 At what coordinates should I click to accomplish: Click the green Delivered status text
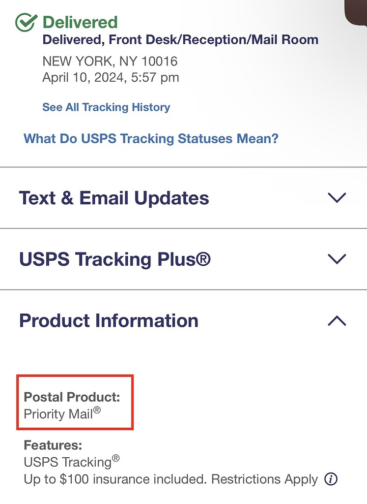(80, 22)
